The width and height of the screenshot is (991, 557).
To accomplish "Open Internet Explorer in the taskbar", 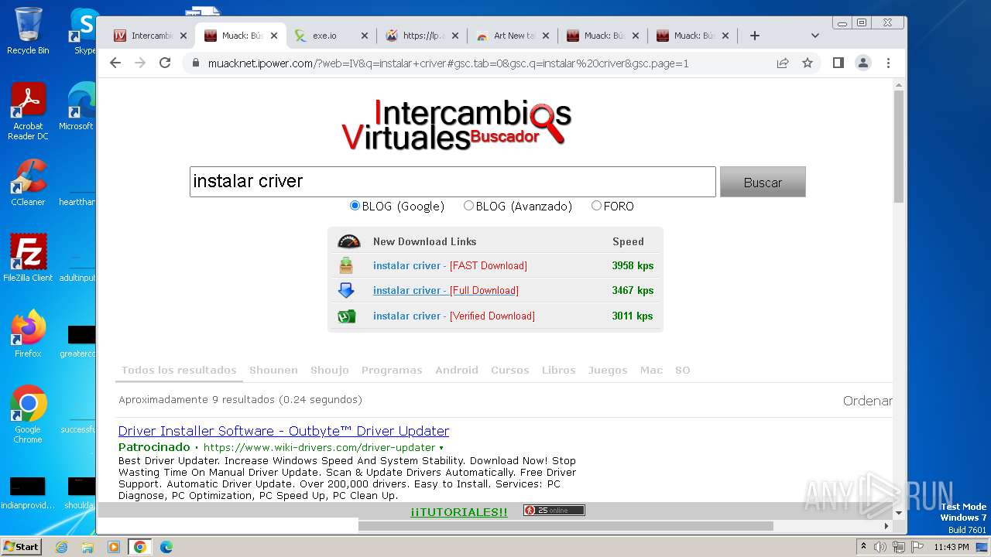I will (x=61, y=547).
